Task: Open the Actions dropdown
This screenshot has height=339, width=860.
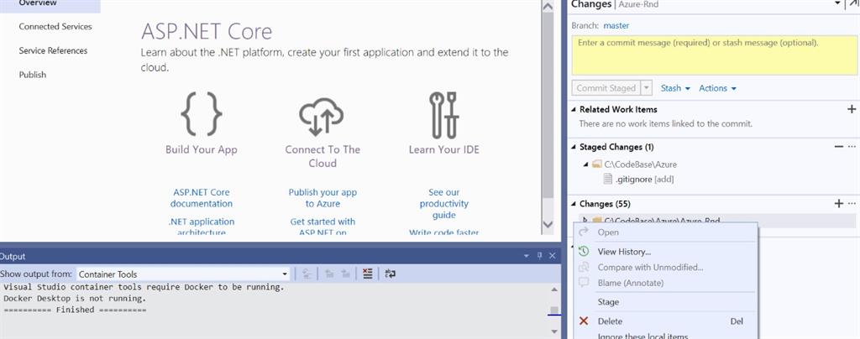Action: tap(717, 88)
